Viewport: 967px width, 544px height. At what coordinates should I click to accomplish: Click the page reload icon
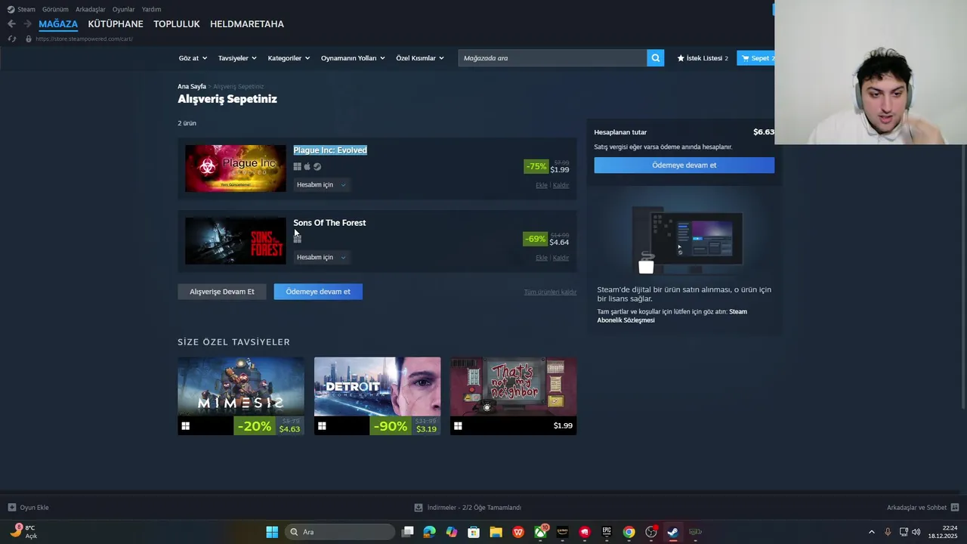tap(11, 39)
